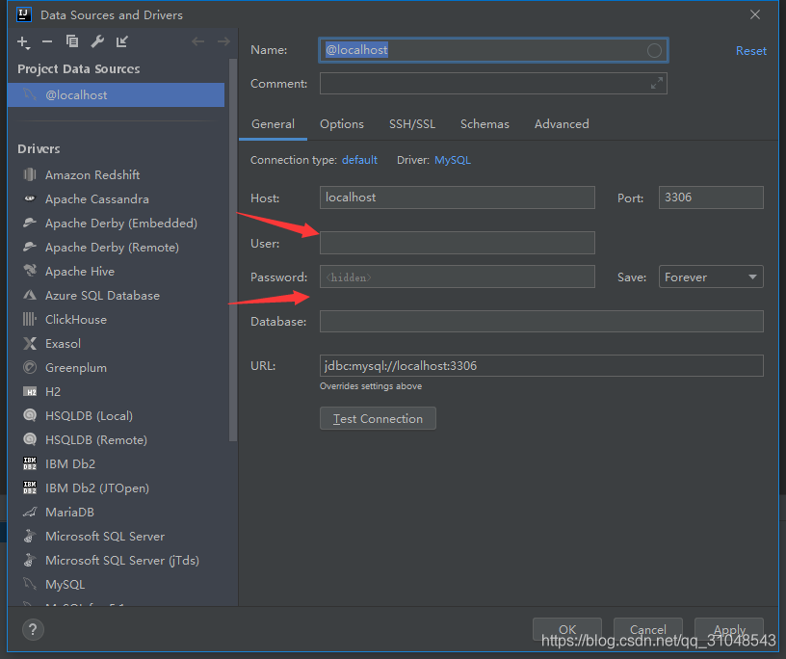Screen dimensions: 786x659
Task: Go back with left arrow icon
Action: pyautogui.click(x=198, y=41)
